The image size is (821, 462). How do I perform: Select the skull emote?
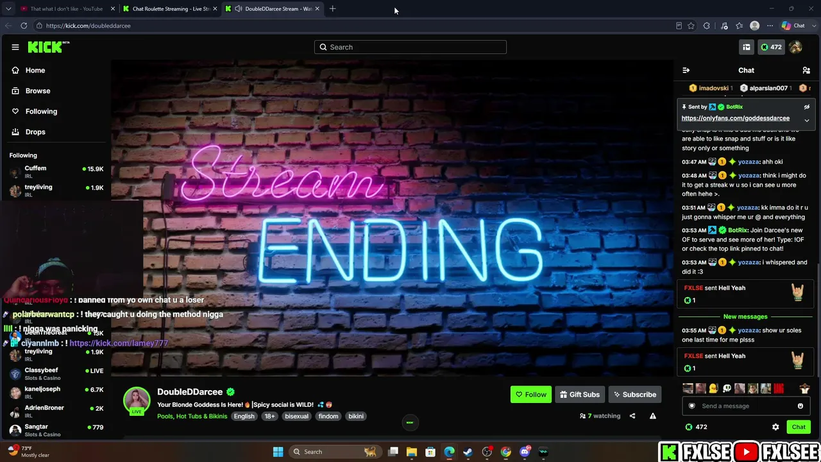(727, 388)
